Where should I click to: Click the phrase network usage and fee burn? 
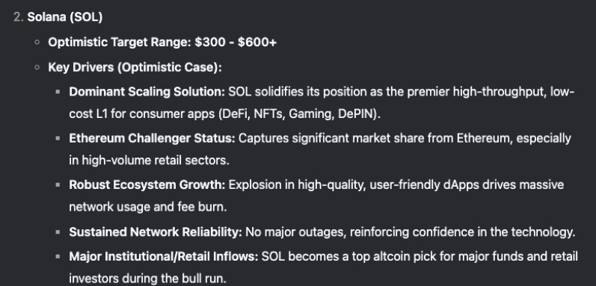[x=148, y=207]
